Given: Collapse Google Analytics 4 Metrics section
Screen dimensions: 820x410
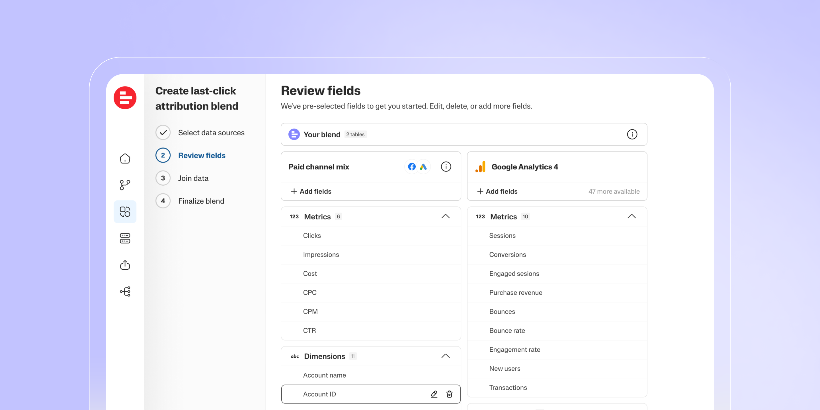Looking at the screenshot, I should [x=632, y=216].
